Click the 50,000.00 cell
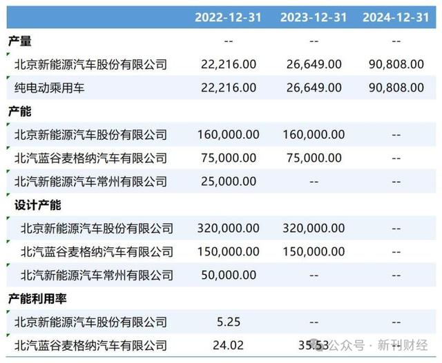This screenshot has width=442, height=363. point(229,275)
